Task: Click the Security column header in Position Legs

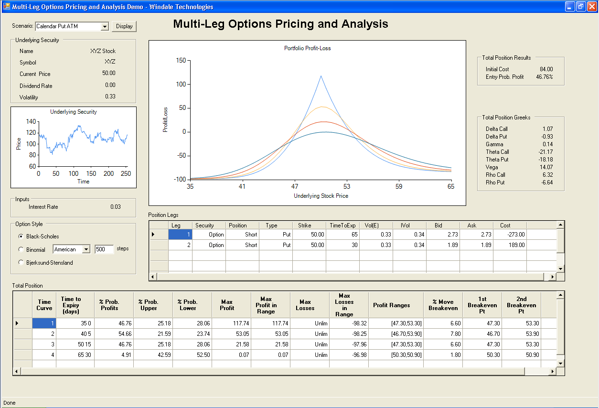Action: click(209, 225)
